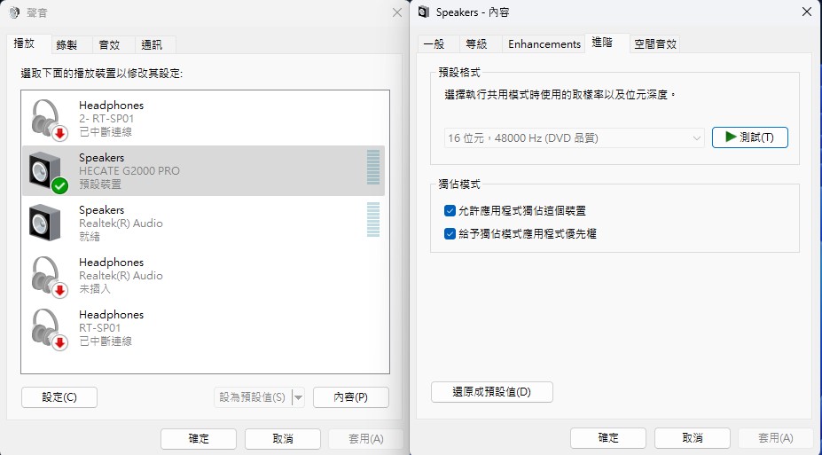Click the 設為預設值(S) button
The height and width of the screenshot is (455, 822).
(x=253, y=397)
